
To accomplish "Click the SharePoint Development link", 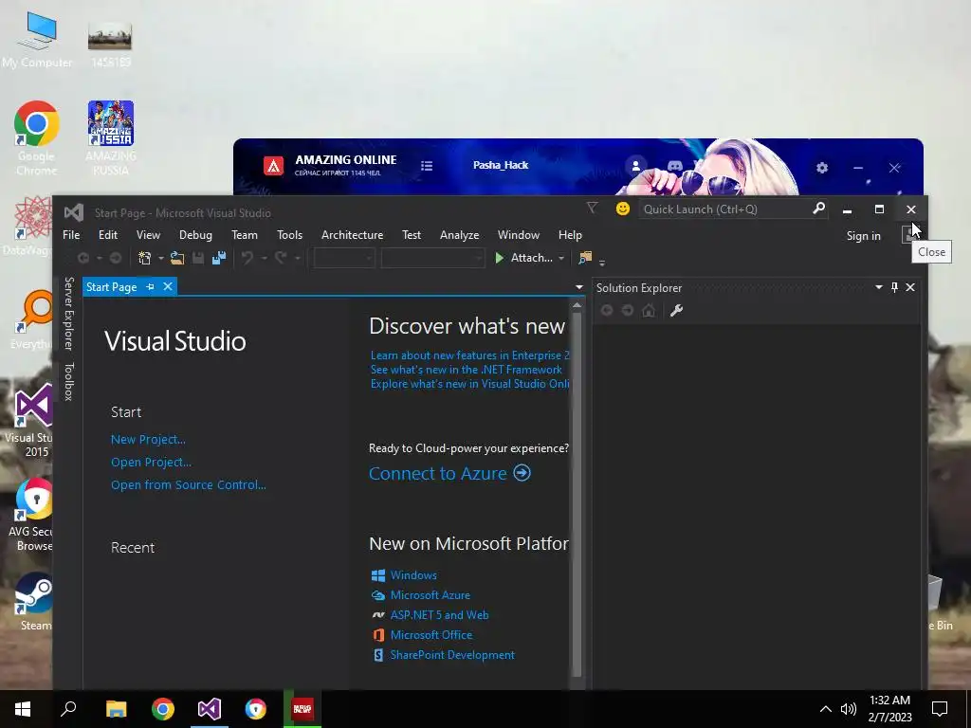I will (x=452, y=655).
